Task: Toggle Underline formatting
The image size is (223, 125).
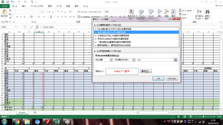Action: pos(24,17)
